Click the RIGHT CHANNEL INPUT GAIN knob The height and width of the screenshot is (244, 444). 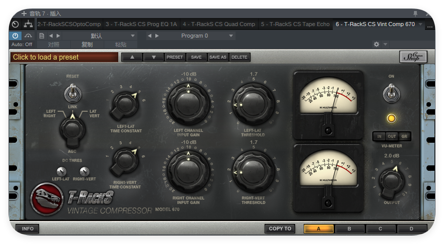click(188, 172)
